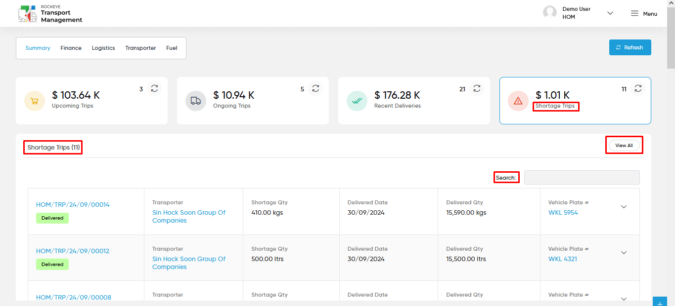Image resolution: width=675 pixels, height=306 pixels.
Task: Open transporter link in row HOM/TRP/24/09/00014
Action: pos(189,217)
